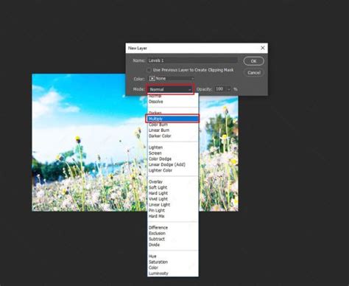Choose Hue blend mode
The width and height of the screenshot is (349, 286).
coord(173,257)
